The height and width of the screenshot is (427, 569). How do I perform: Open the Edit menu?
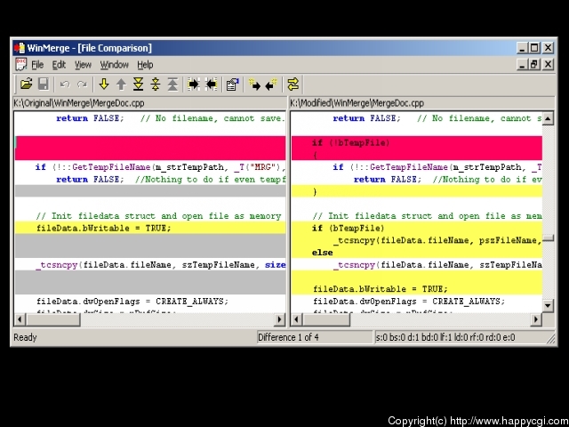[59, 65]
